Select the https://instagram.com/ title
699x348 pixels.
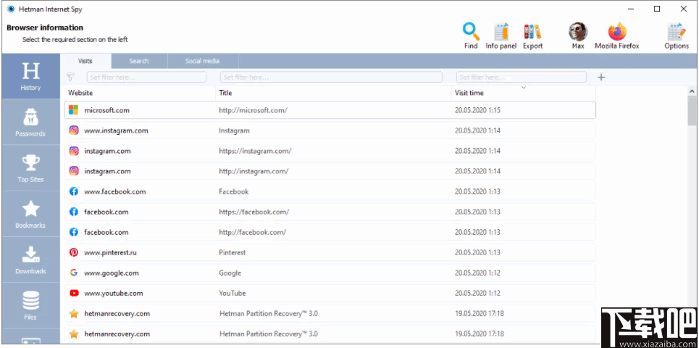255,151
